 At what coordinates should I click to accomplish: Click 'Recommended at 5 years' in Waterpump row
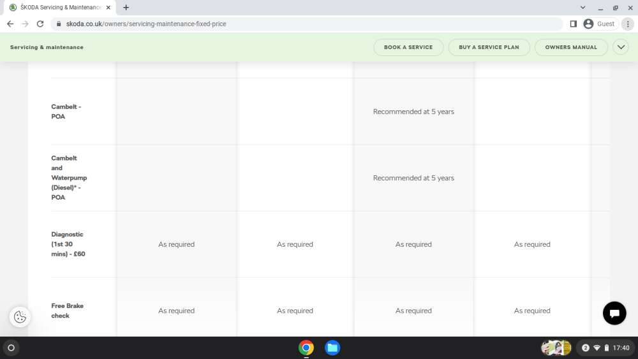click(413, 178)
